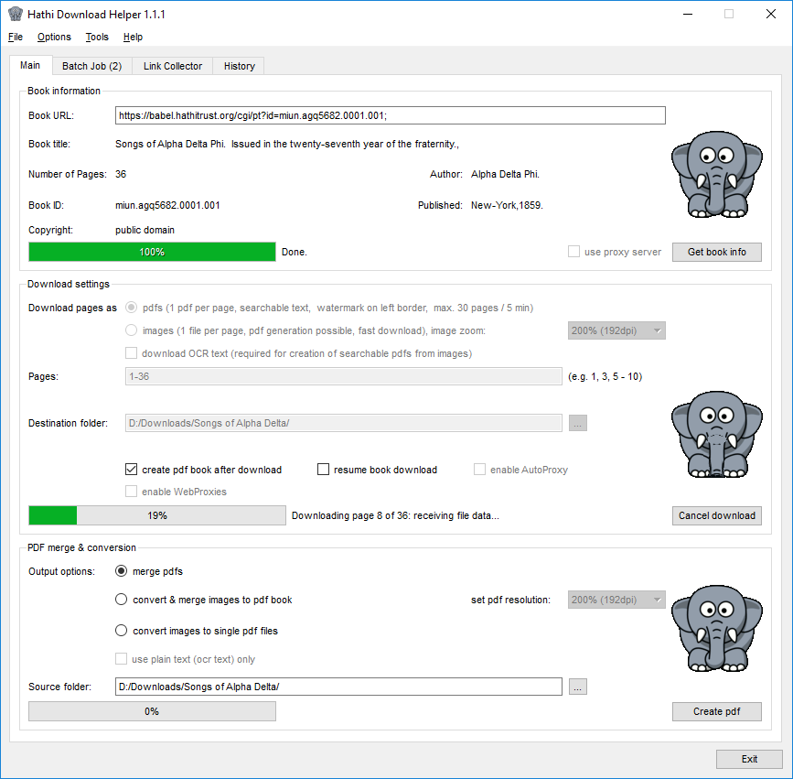Image resolution: width=793 pixels, height=779 pixels.
Task: Open the Help menu
Action: (133, 37)
